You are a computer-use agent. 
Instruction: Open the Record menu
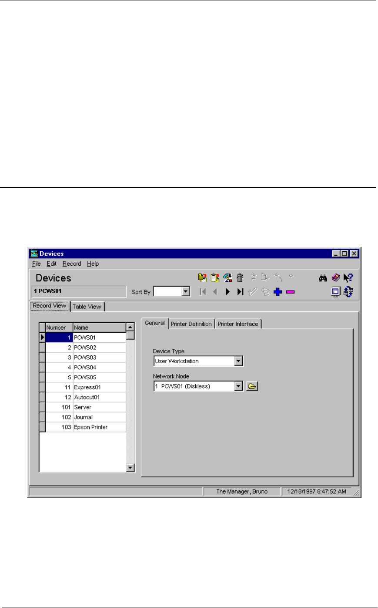72,263
